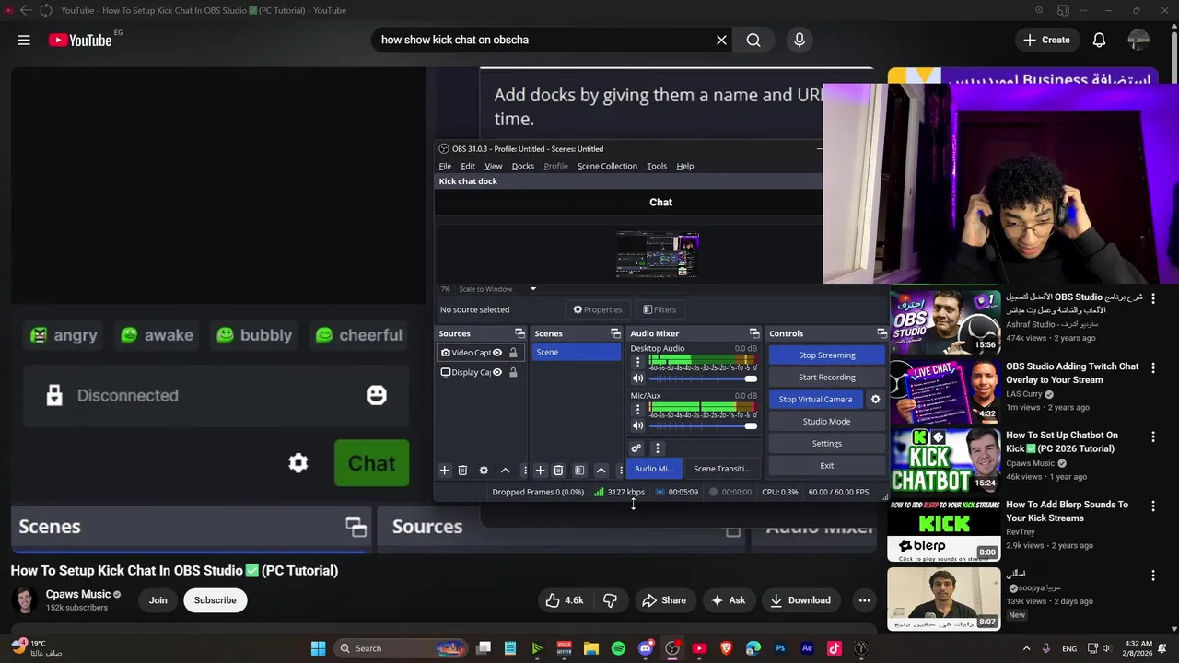The width and height of the screenshot is (1179, 663).
Task: Hide the Video Capture source via eye icon
Action: pos(497,353)
